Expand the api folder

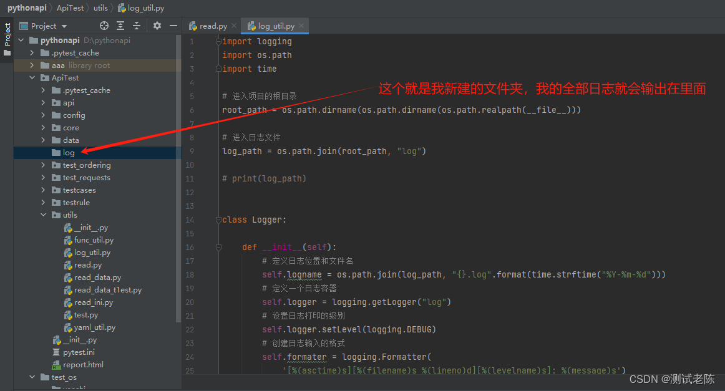(44, 103)
